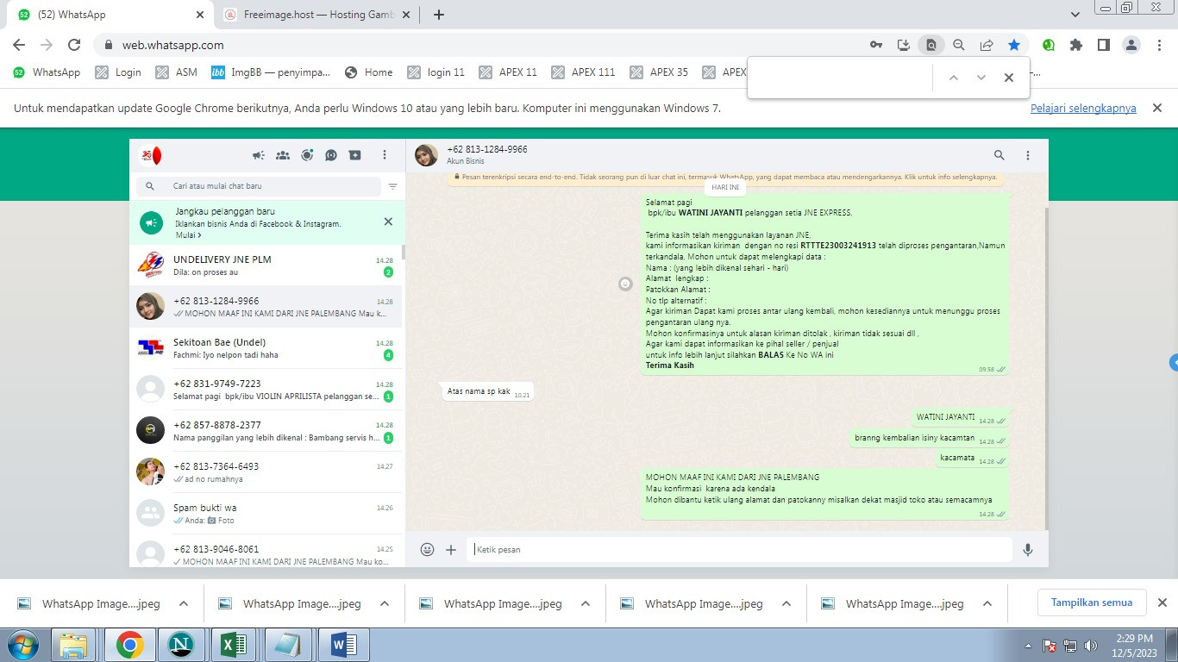Open a new browser tab
This screenshot has height=662, width=1178.
439,15
